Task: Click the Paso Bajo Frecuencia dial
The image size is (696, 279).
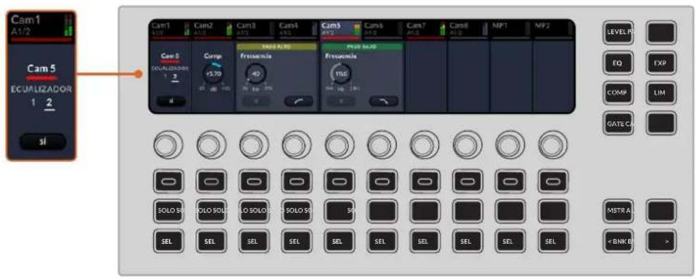Action: coord(341,74)
